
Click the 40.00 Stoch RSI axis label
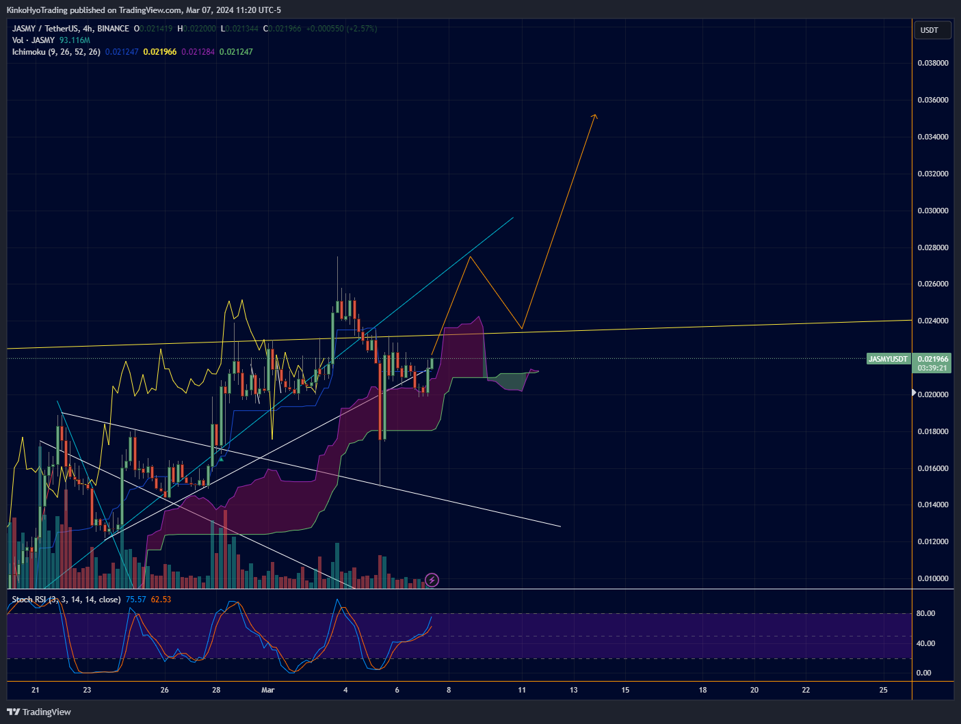click(925, 643)
